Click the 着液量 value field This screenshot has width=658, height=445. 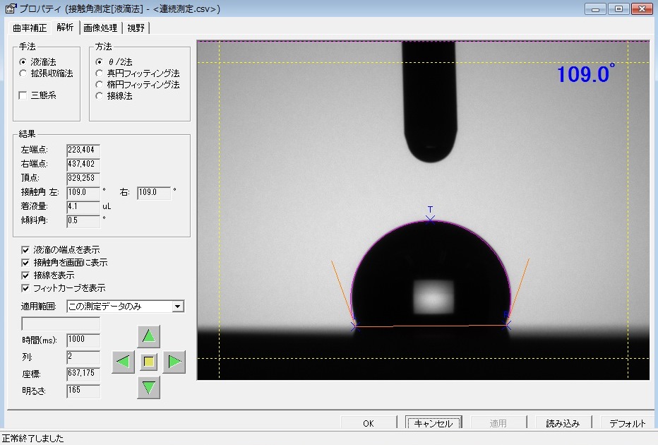coord(83,206)
